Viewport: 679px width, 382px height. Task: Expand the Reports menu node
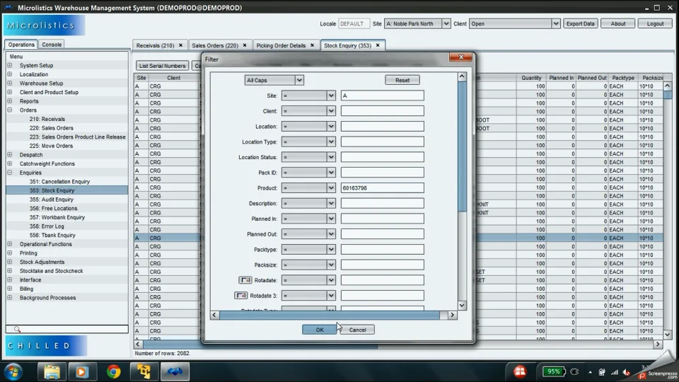9,101
